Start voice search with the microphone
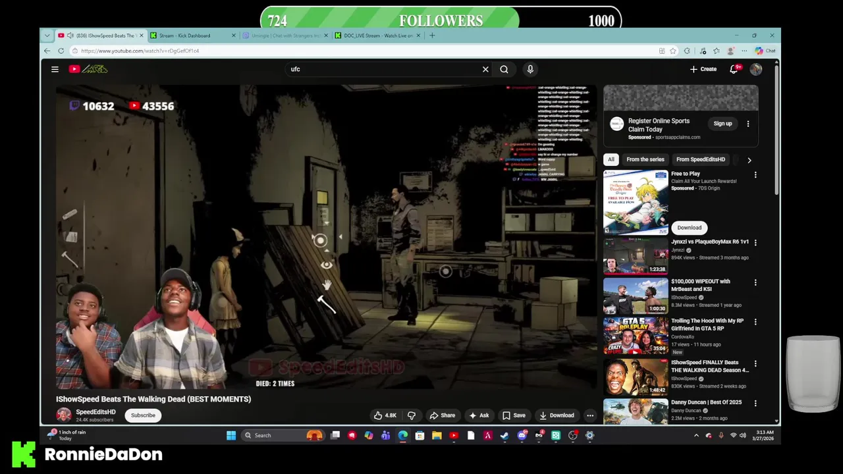The height and width of the screenshot is (474, 843). point(530,69)
